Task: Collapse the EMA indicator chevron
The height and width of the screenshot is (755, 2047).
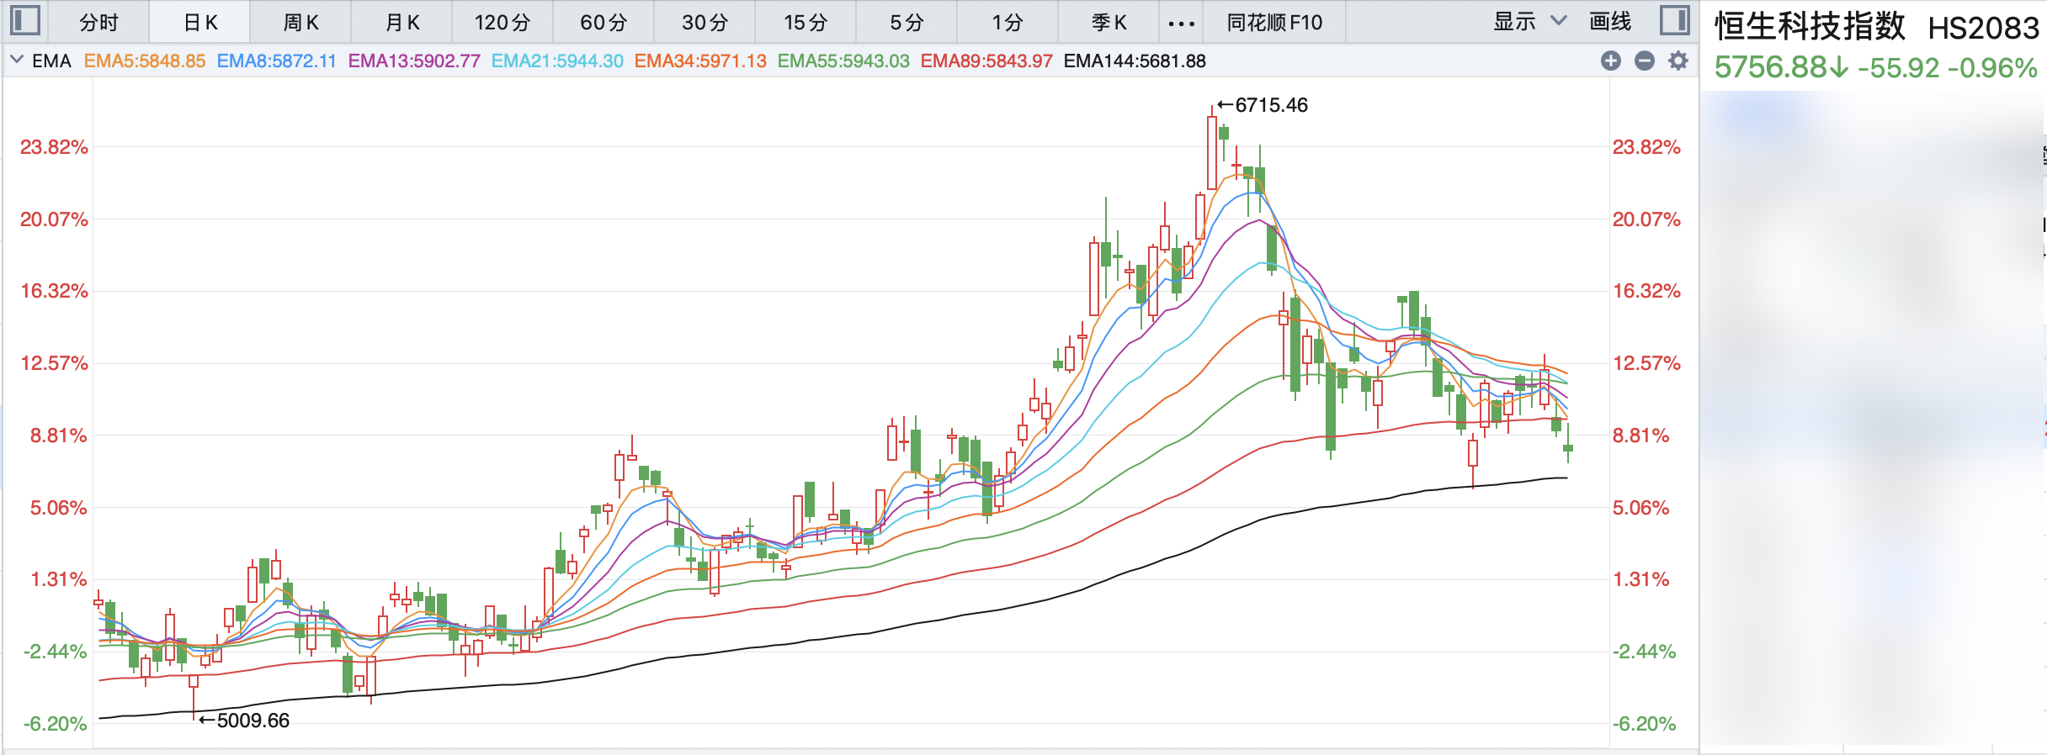Action: pyautogui.click(x=16, y=61)
